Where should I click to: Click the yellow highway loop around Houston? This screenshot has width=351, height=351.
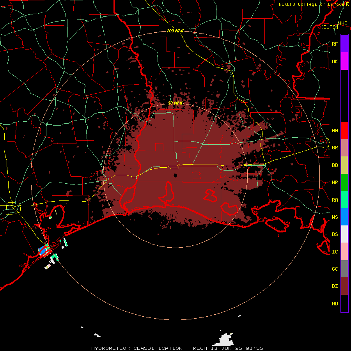click(x=13, y=208)
